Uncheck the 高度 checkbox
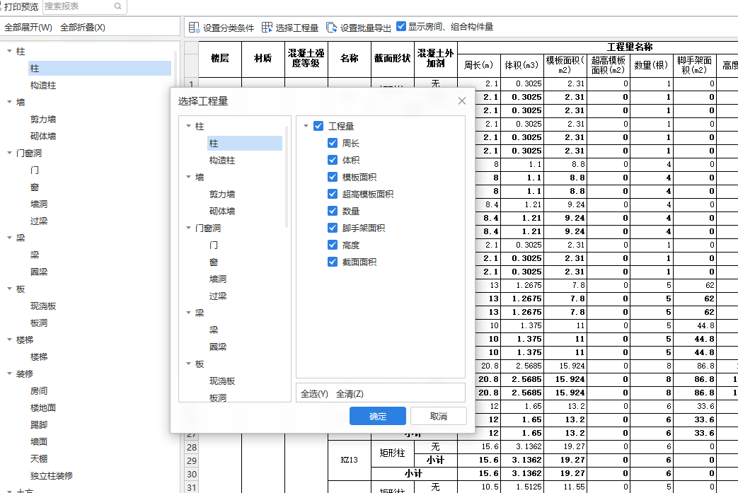 click(x=333, y=245)
